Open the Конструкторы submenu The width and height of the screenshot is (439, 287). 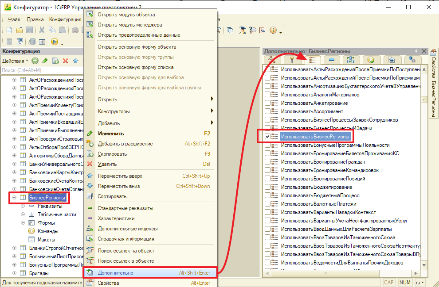coord(150,111)
